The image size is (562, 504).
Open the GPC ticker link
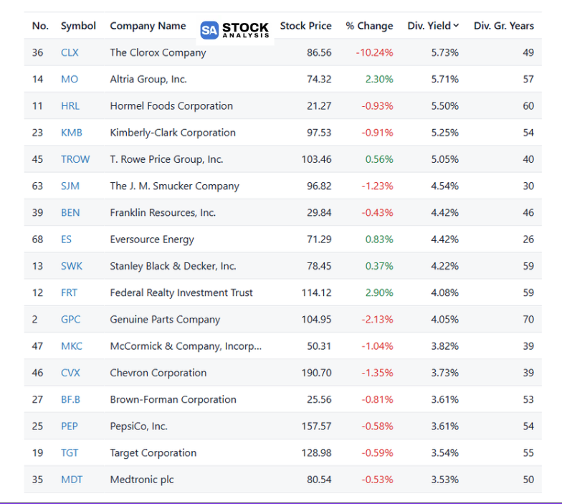[70, 320]
